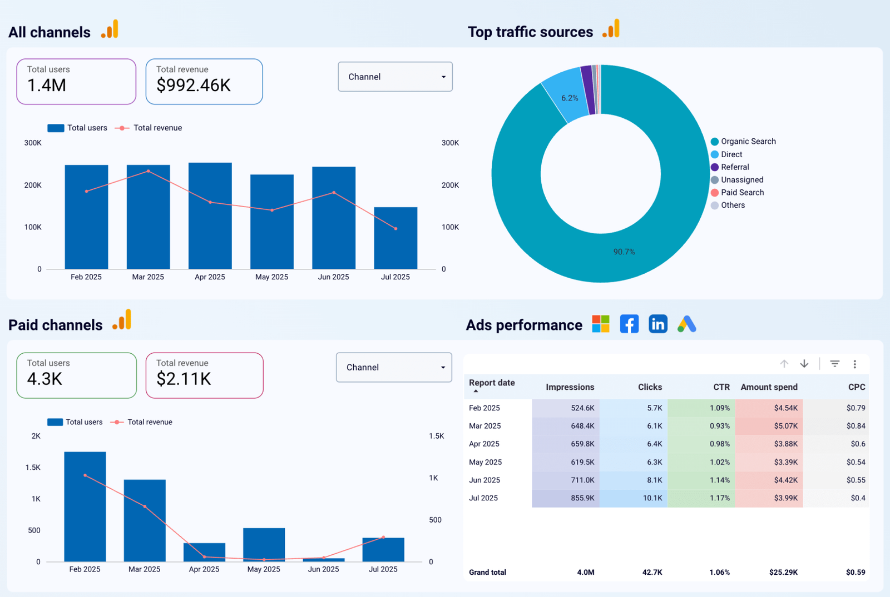Open the filter icon on the ads table
Screen dimensions: 890x597
coord(835,364)
